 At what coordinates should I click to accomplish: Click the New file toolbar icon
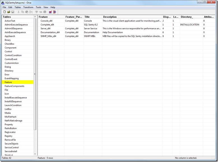(4, 12)
